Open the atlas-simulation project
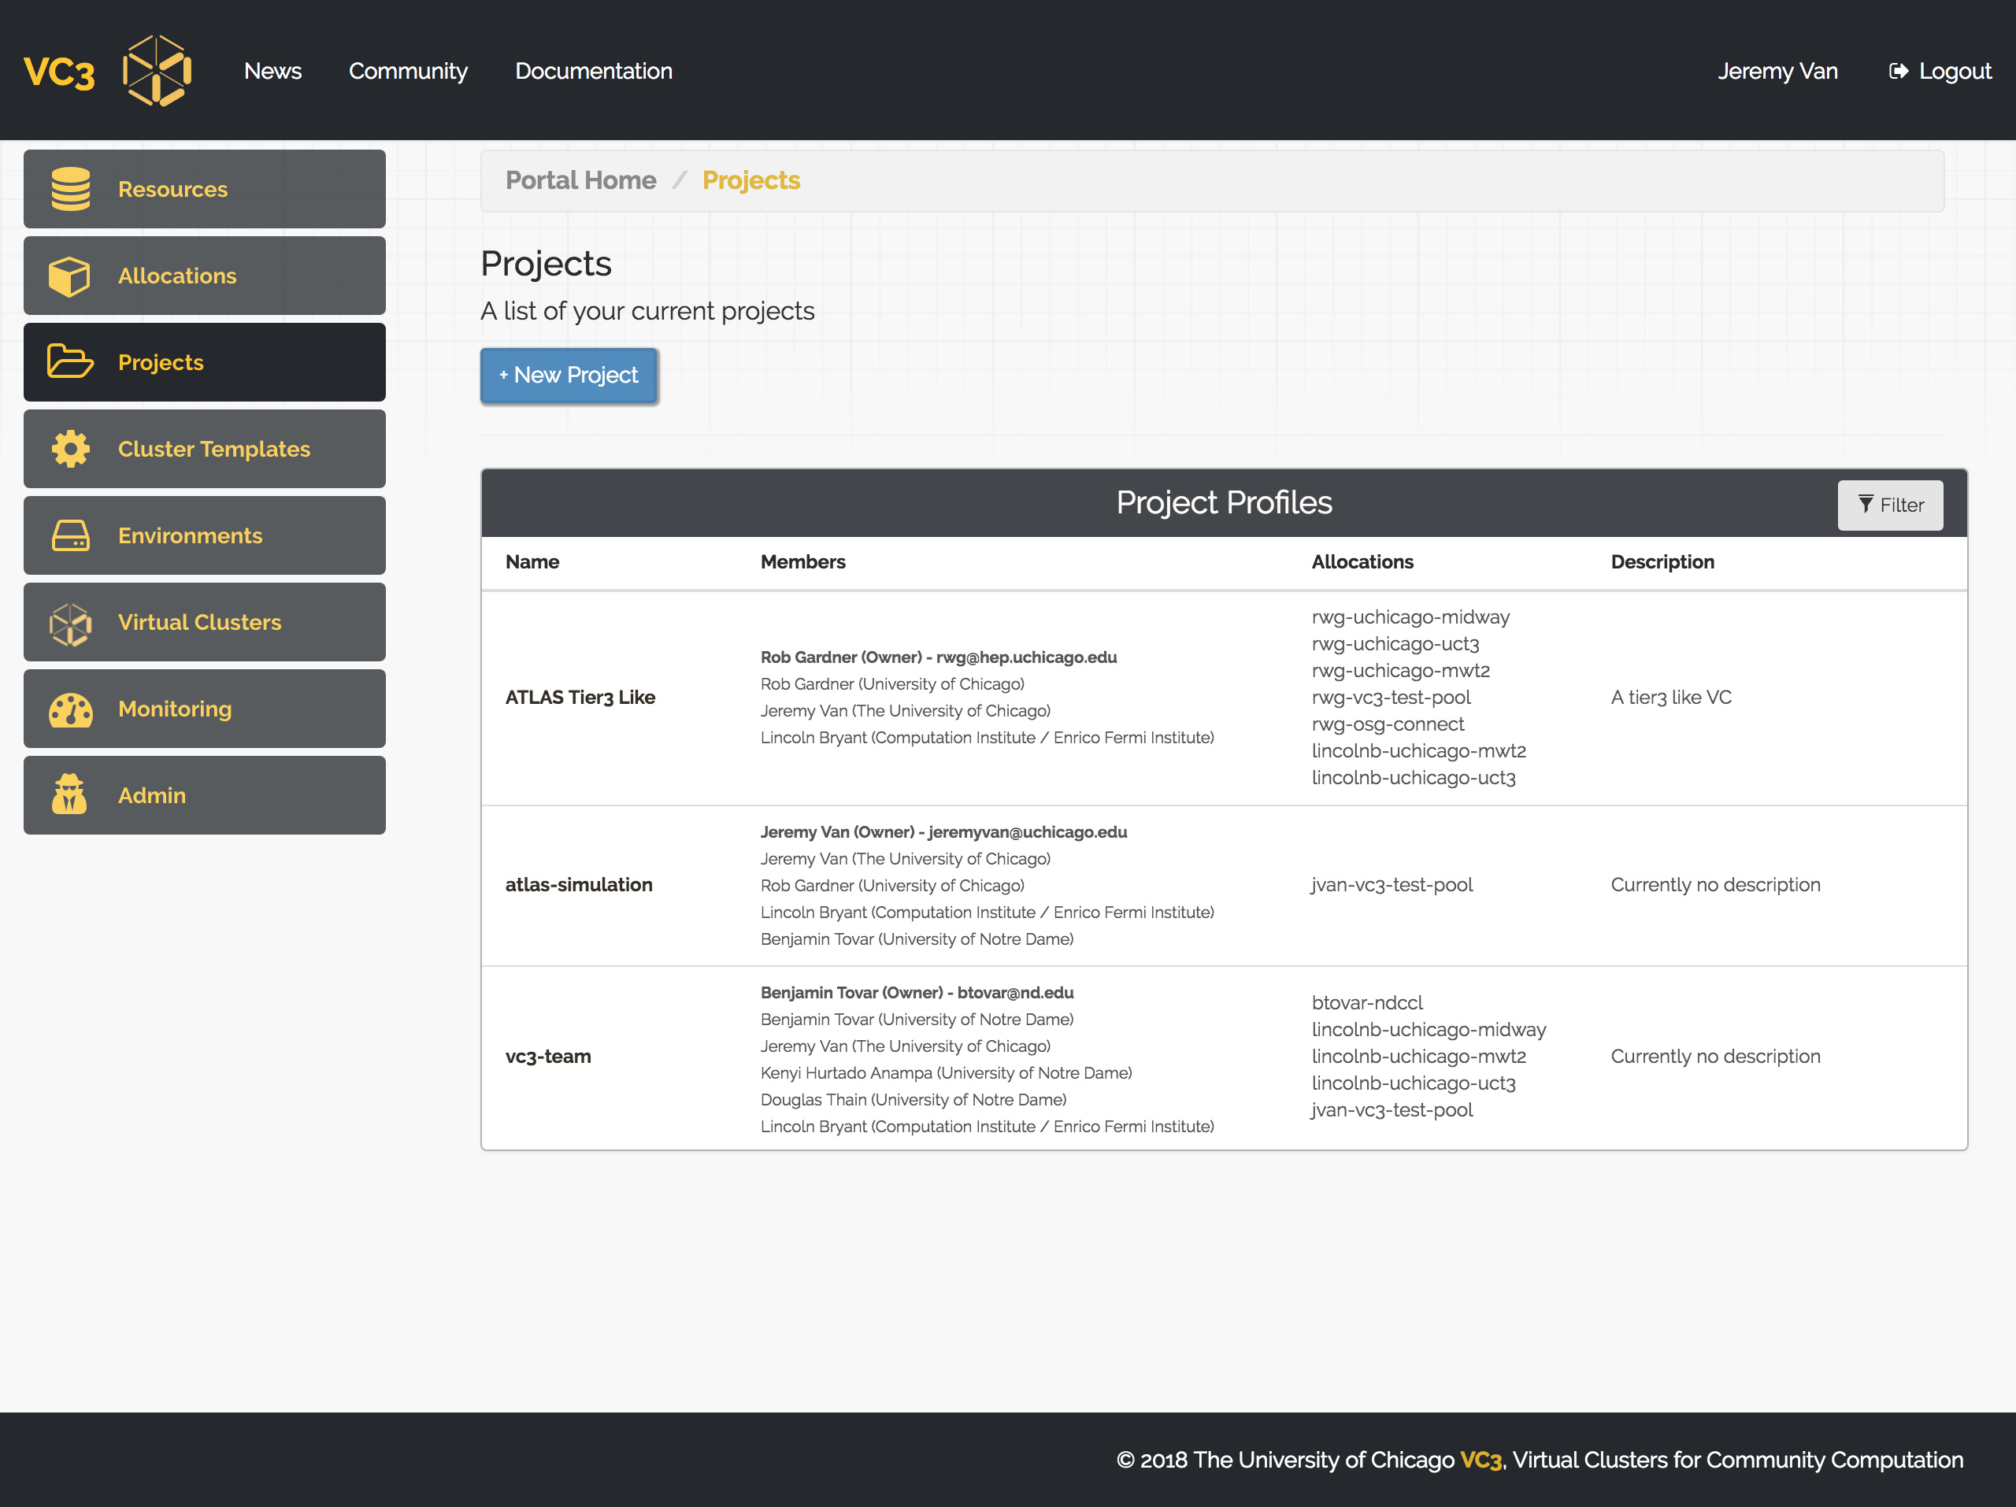The image size is (2016, 1507). coord(579,885)
